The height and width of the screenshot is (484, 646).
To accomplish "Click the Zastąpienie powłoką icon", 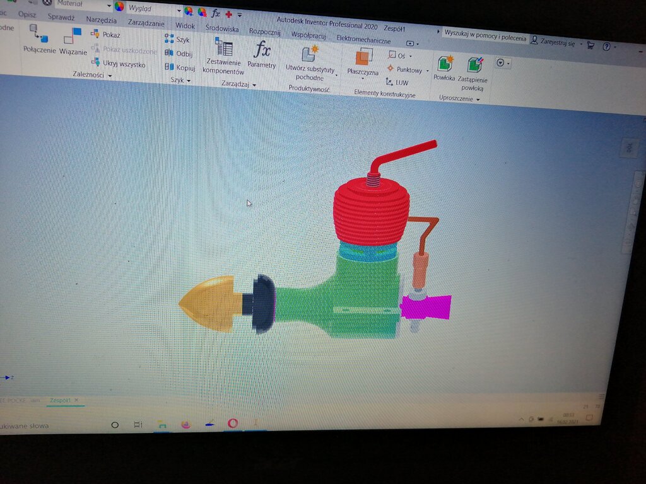I will [x=474, y=65].
